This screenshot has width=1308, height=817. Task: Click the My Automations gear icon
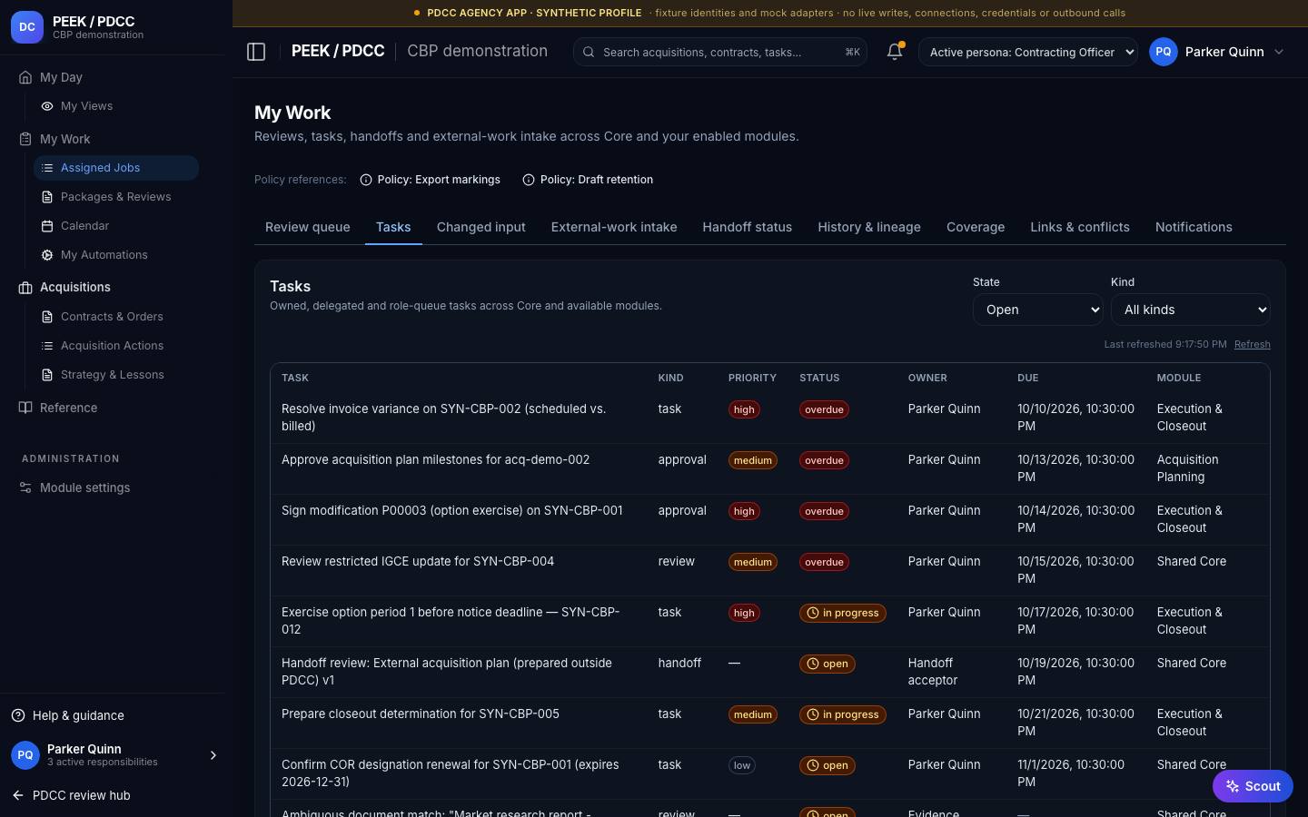[x=47, y=255]
